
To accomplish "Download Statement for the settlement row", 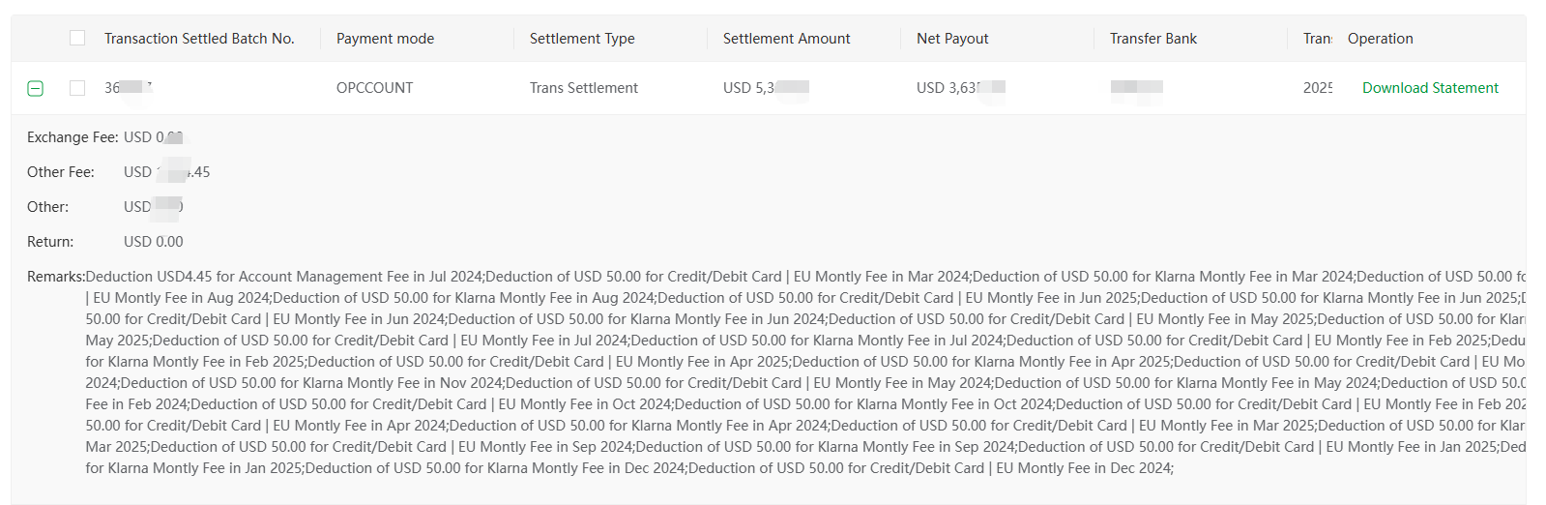I will [1430, 88].
